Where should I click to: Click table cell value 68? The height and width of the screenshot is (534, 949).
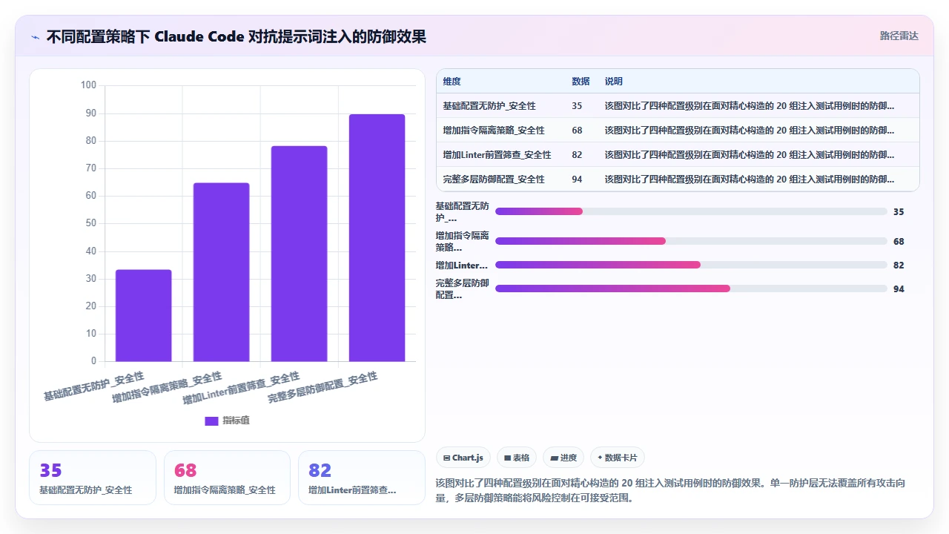(578, 131)
